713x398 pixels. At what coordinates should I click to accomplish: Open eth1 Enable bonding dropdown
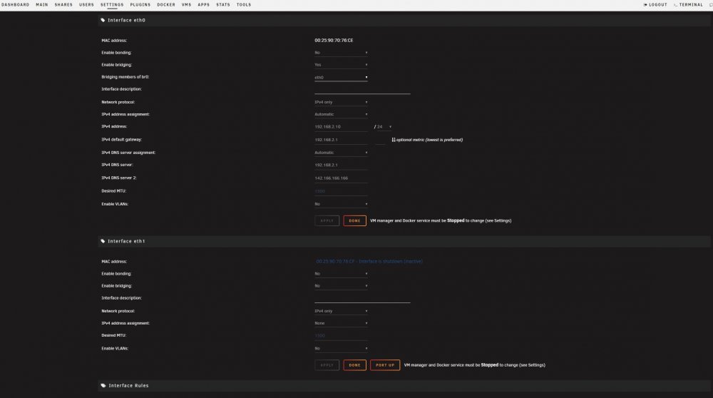coord(341,274)
